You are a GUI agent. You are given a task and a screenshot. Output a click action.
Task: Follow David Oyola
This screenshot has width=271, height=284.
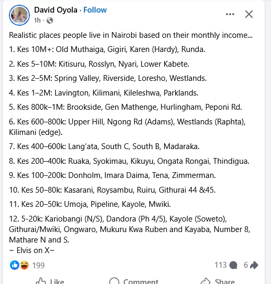pos(95,10)
